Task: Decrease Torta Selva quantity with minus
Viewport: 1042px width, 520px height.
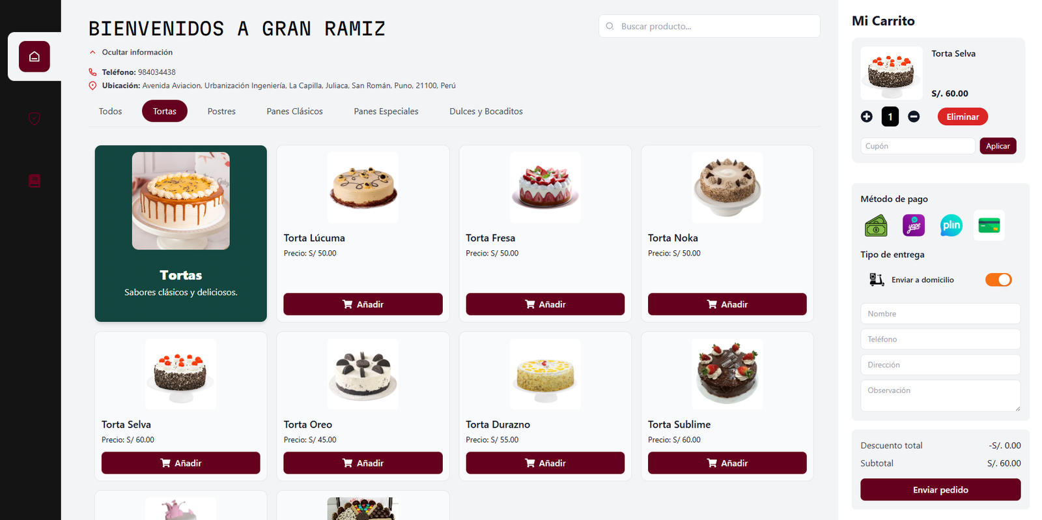Action: click(914, 117)
